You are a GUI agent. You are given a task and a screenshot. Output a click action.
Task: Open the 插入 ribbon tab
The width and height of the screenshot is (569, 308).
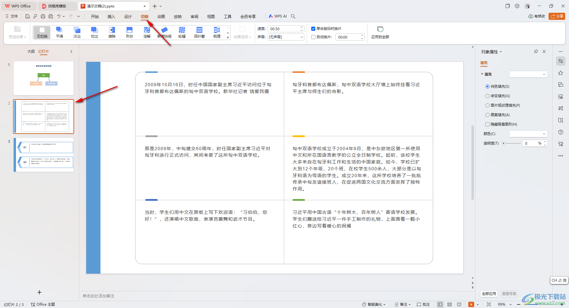click(x=111, y=17)
